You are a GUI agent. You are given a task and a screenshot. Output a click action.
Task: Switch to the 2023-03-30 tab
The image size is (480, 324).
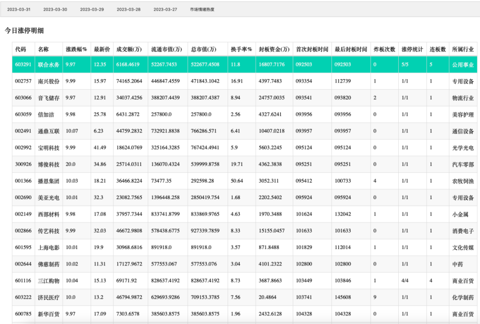tap(55, 9)
